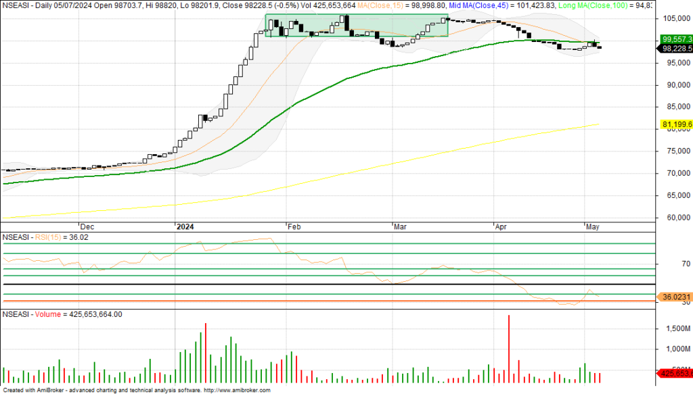Click the Apr label on the date axis
The height and width of the screenshot is (394, 693).
[x=502, y=227]
